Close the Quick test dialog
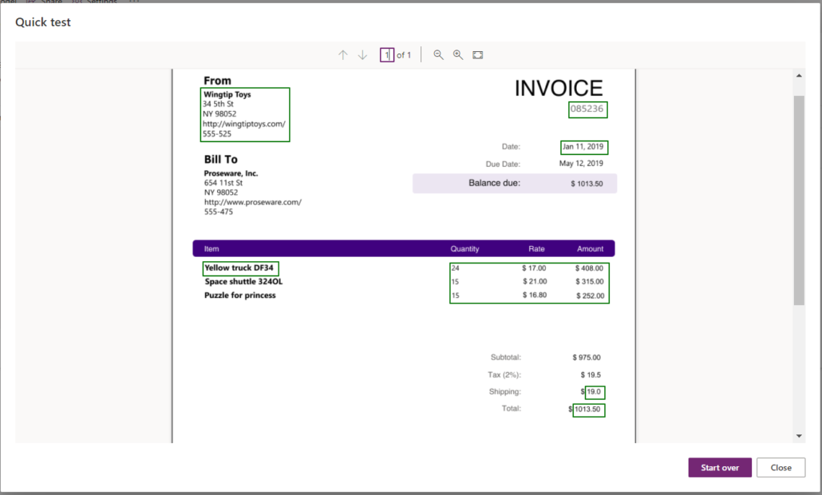The width and height of the screenshot is (822, 495). 781,468
